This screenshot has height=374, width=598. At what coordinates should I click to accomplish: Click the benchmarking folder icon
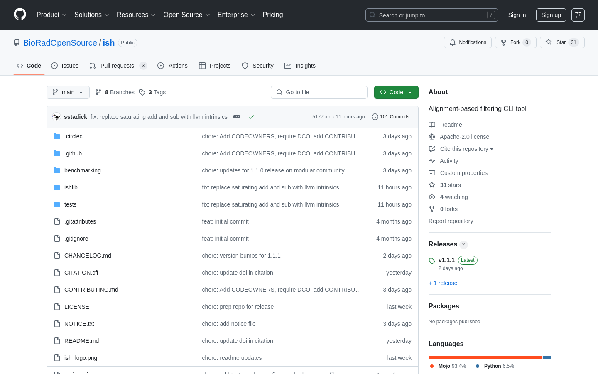57,170
